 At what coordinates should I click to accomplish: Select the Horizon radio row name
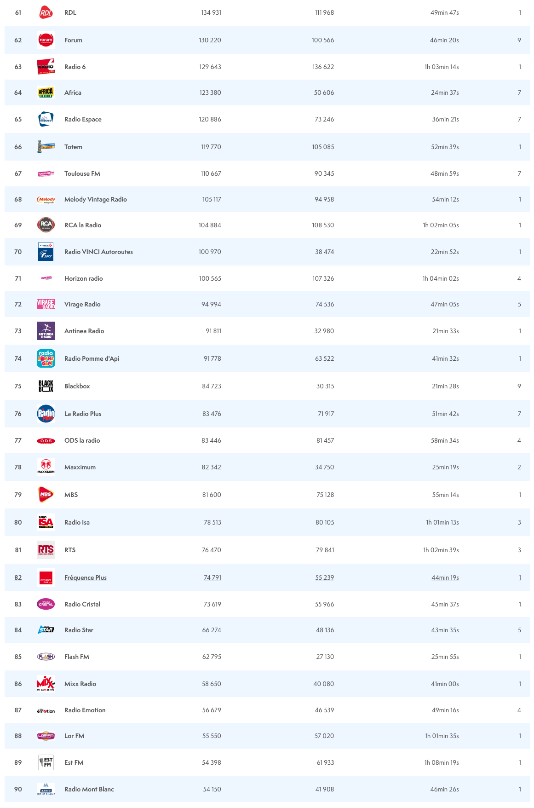(84, 278)
